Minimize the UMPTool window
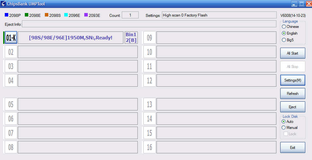The image size is (312, 160). pos(294,3)
